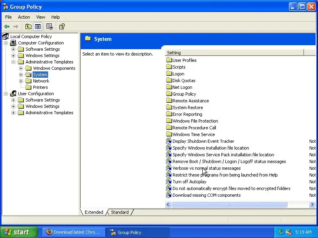Open the File menu
This screenshot has height=238, width=318.
[x=8, y=17]
